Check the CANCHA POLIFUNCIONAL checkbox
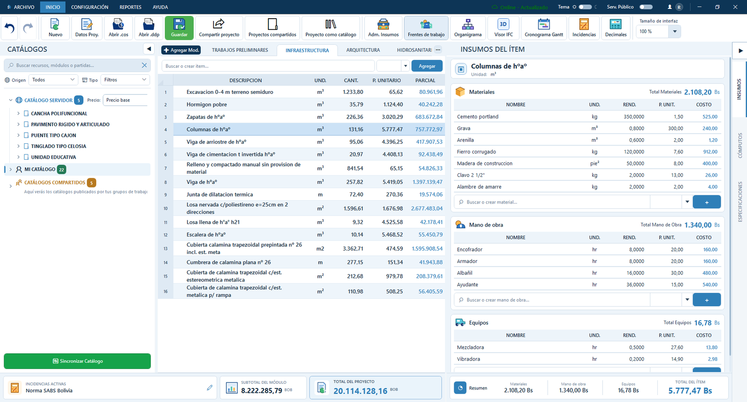The width and height of the screenshot is (747, 402). [26, 113]
